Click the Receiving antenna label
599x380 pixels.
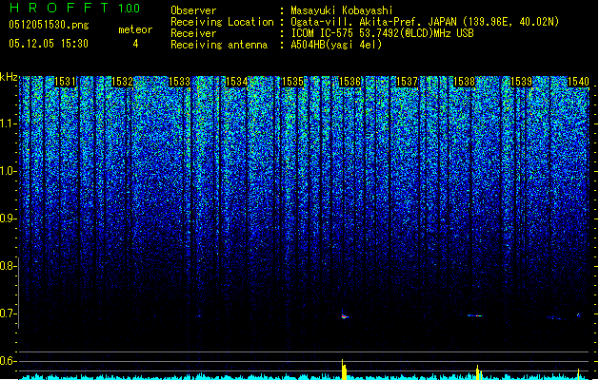pyautogui.click(x=219, y=45)
